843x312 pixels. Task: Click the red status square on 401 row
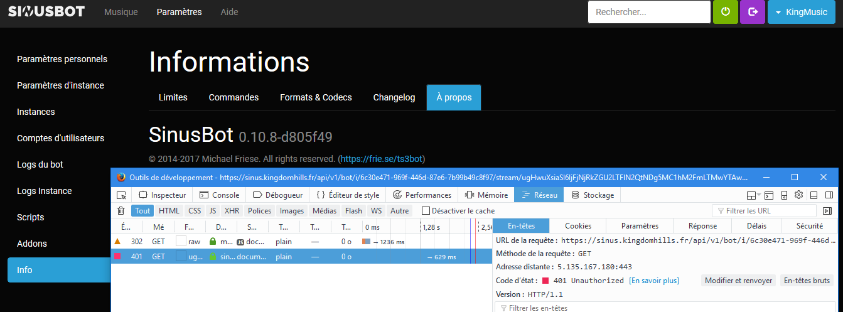point(117,256)
